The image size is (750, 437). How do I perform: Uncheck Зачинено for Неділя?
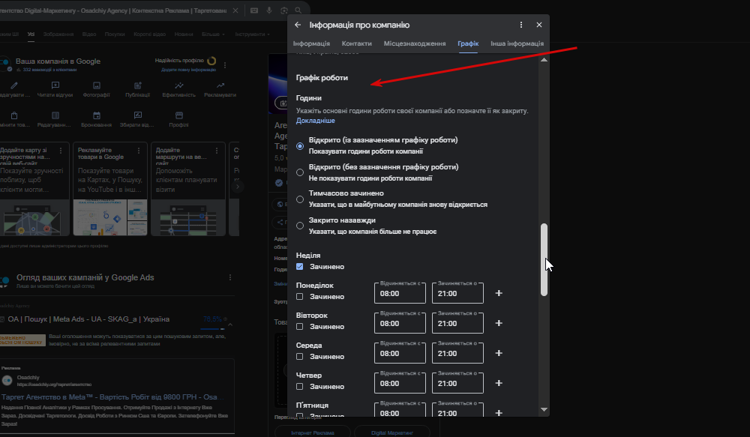299,266
